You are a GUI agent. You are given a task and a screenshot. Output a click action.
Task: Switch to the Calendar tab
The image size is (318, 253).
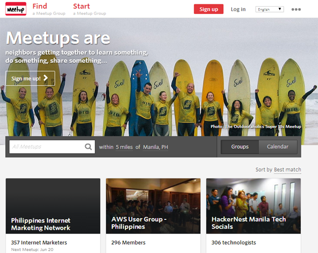click(x=278, y=146)
